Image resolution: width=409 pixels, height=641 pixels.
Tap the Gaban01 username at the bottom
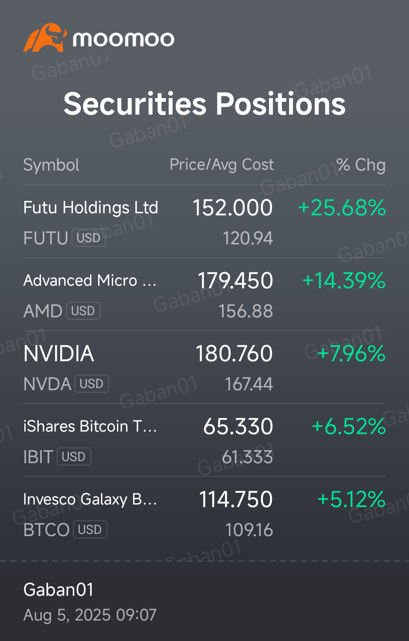pos(58,590)
